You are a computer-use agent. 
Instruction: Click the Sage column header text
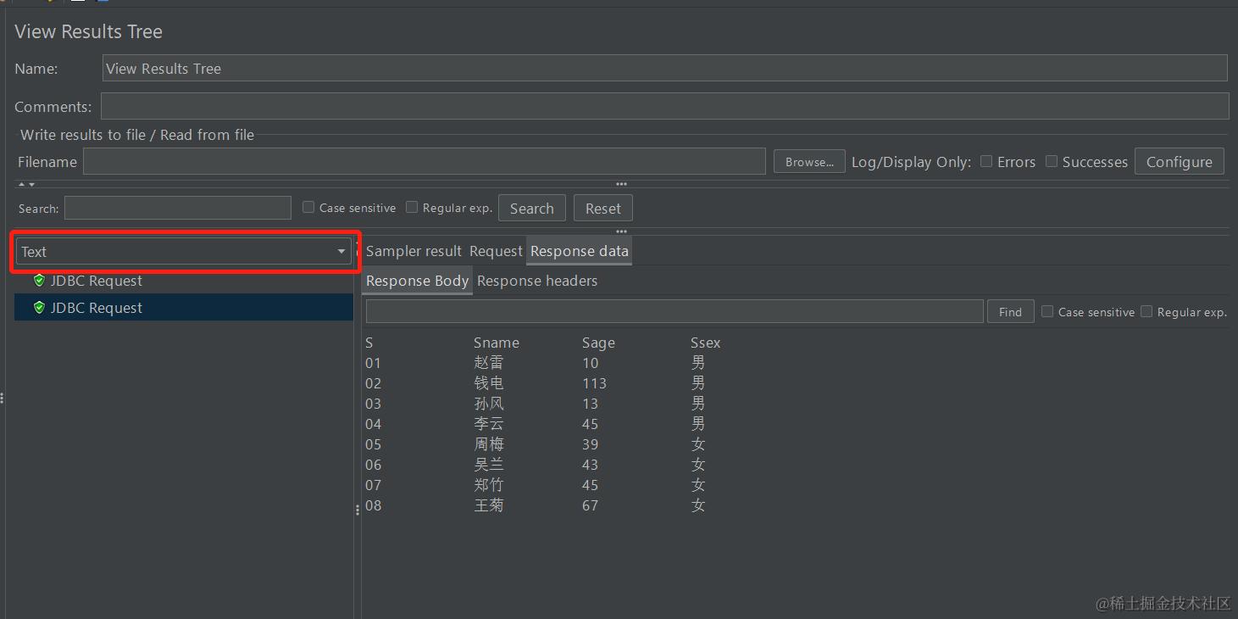pyautogui.click(x=598, y=343)
